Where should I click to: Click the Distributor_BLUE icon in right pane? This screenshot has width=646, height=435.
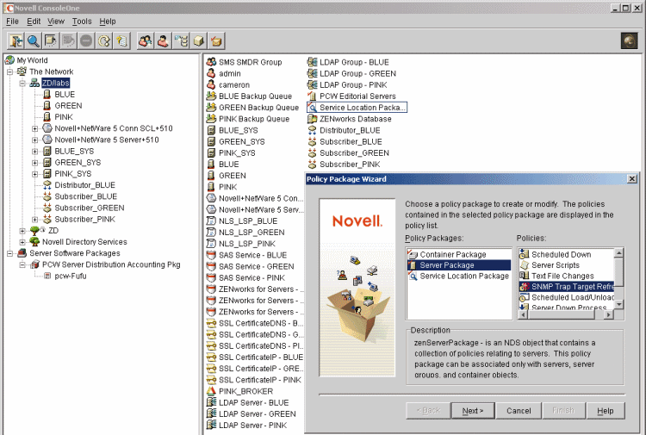click(312, 130)
